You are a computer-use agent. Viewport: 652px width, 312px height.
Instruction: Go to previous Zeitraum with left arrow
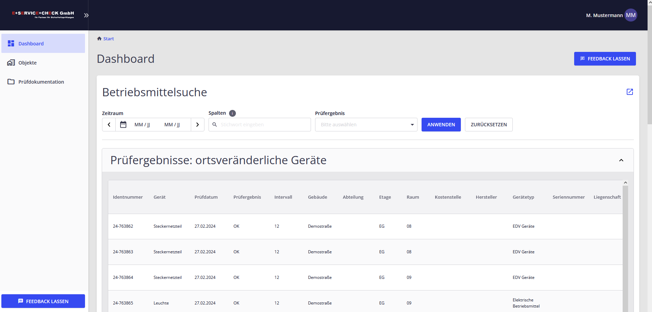(109, 125)
